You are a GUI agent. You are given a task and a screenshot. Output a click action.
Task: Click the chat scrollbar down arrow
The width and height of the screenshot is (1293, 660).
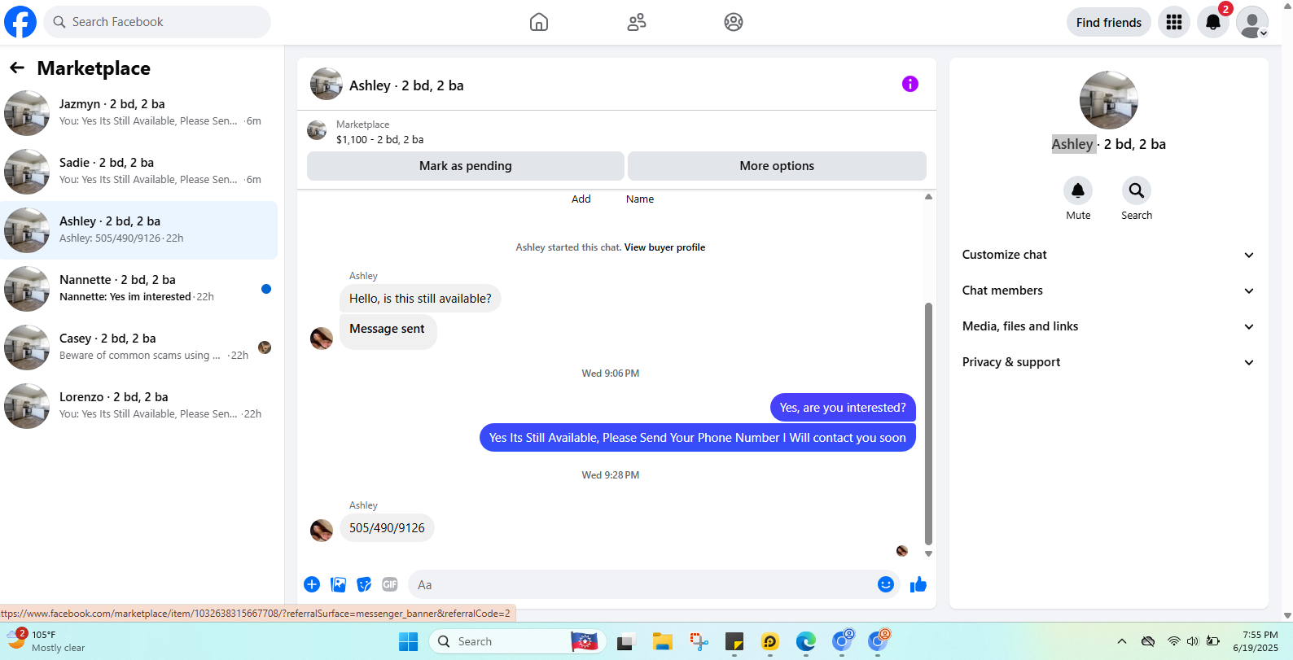pos(928,554)
